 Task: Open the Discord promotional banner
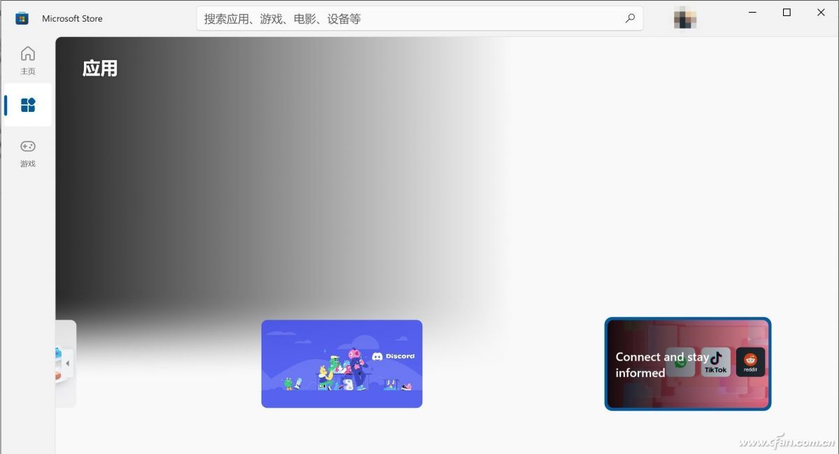point(341,364)
